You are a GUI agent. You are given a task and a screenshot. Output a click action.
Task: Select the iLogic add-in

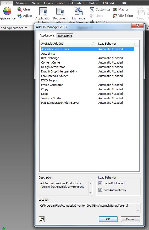(x=87, y=94)
